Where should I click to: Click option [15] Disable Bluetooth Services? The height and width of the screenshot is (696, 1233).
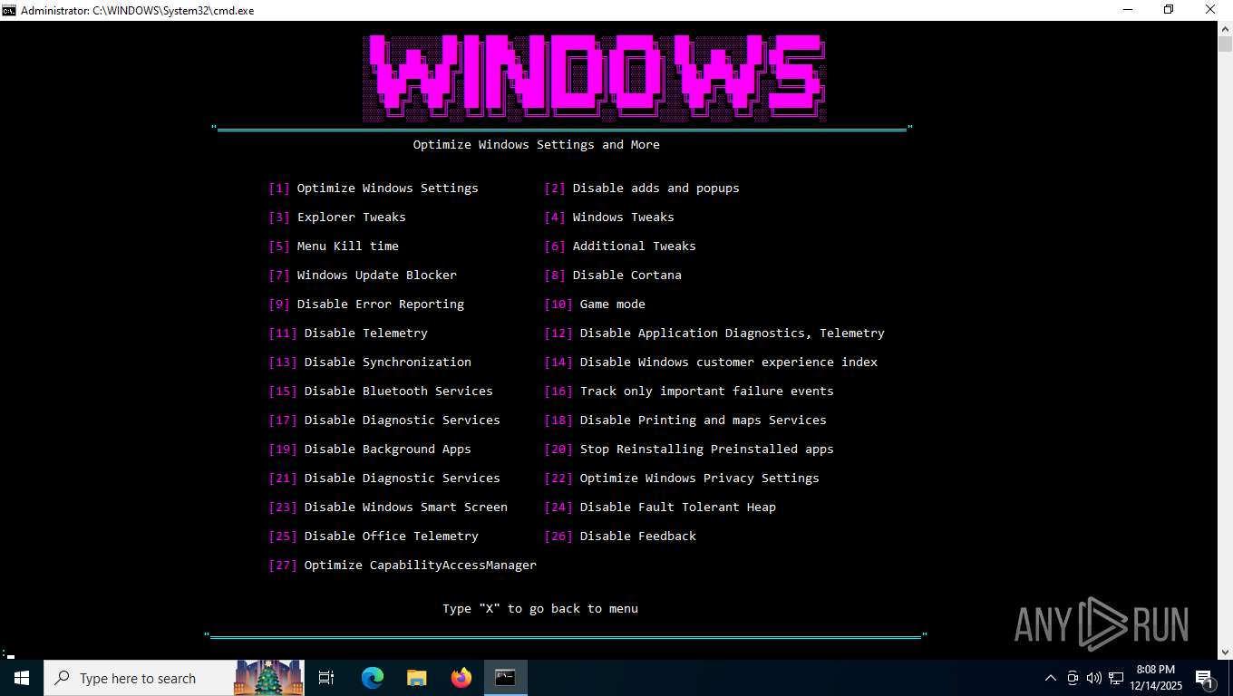[x=381, y=391]
